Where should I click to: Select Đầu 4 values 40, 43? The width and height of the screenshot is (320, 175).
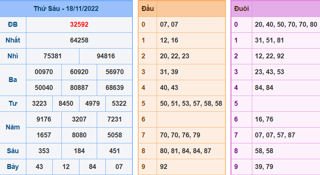(x=169, y=88)
